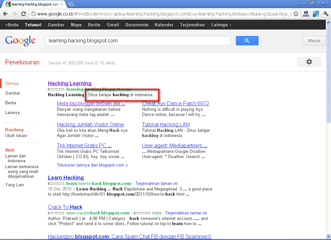Click the site icon in the address bar
The width and height of the screenshot is (331, 240).
tap(33, 14)
